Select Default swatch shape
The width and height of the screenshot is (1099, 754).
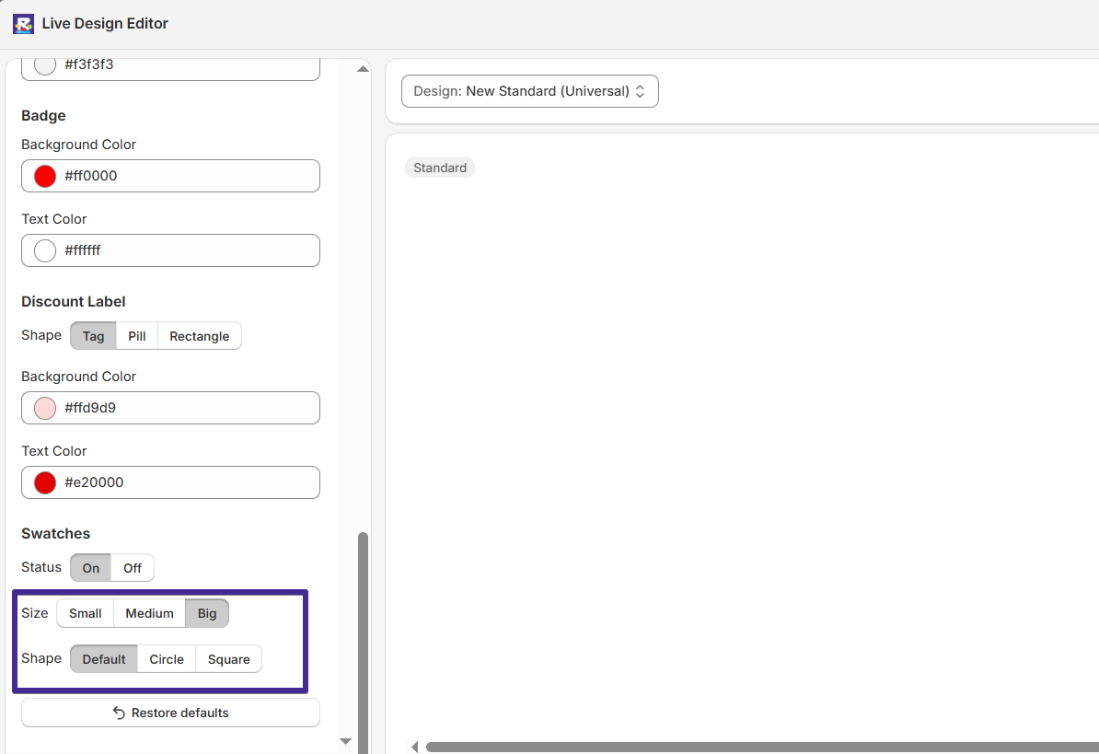point(104,659)
